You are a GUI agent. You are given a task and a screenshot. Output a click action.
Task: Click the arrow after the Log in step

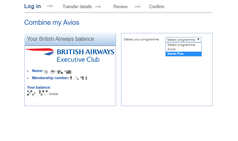[50, 6]
